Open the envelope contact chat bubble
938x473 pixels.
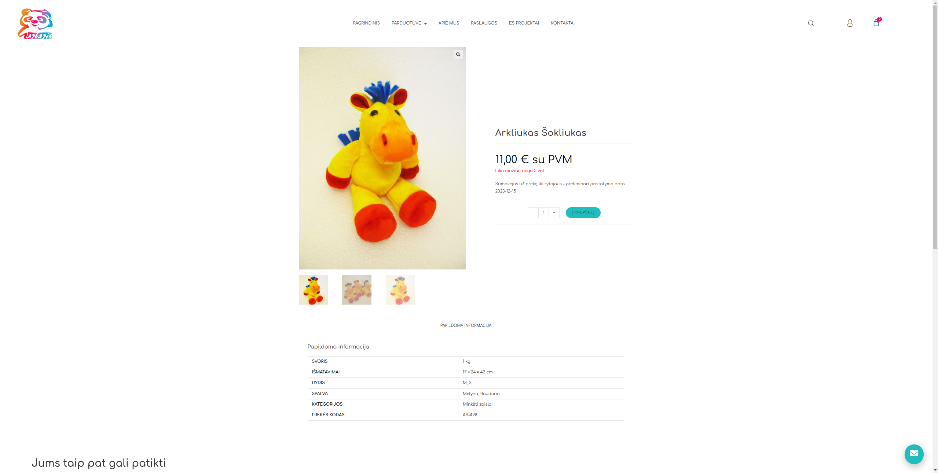coord(914,454)
